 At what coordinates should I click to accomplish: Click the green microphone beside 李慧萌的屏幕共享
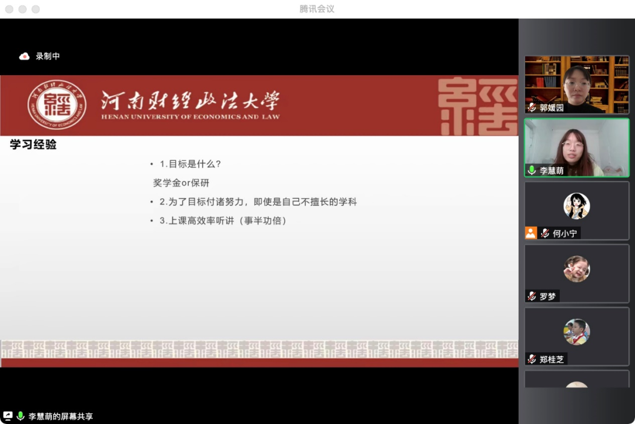point(21,416)
